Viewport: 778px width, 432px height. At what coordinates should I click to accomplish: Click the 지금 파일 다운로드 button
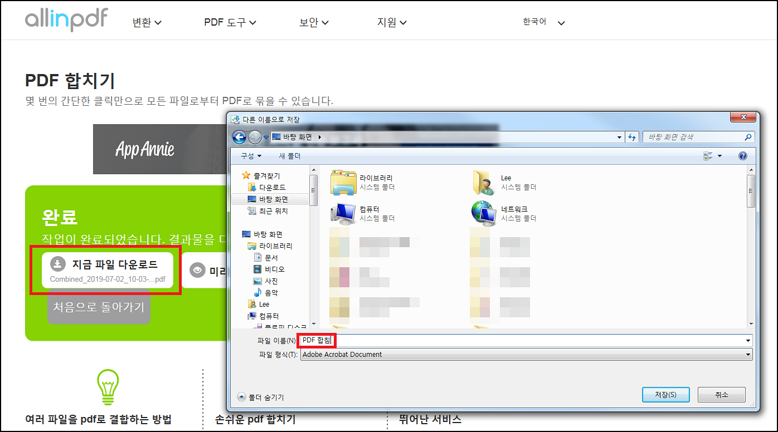(x=108, y=271)
